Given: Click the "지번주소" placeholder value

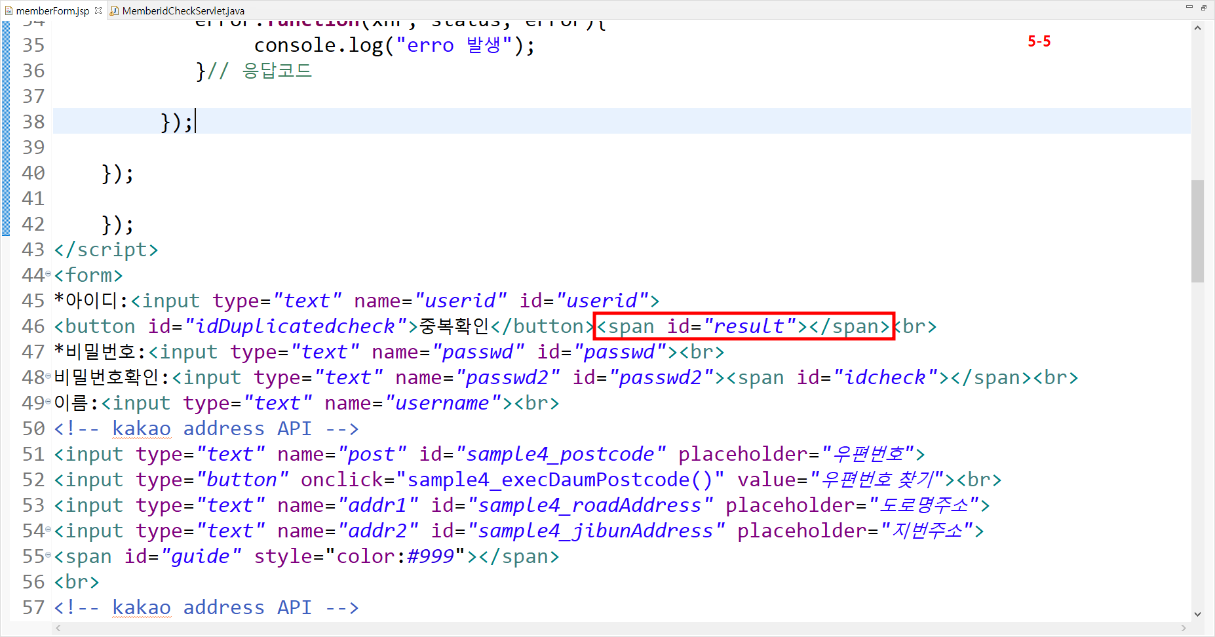Looking at the screenshot, I should point(927,531).
